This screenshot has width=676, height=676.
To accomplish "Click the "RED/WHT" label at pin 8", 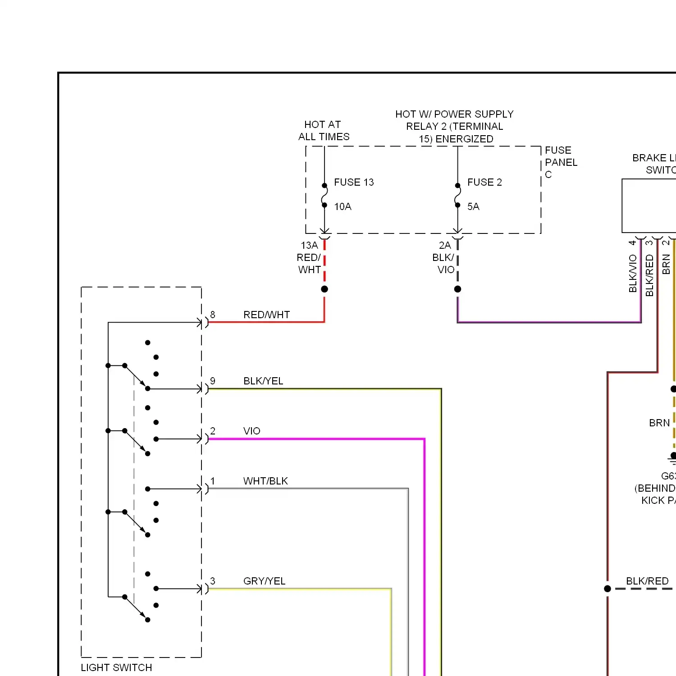I will [266, 315].
